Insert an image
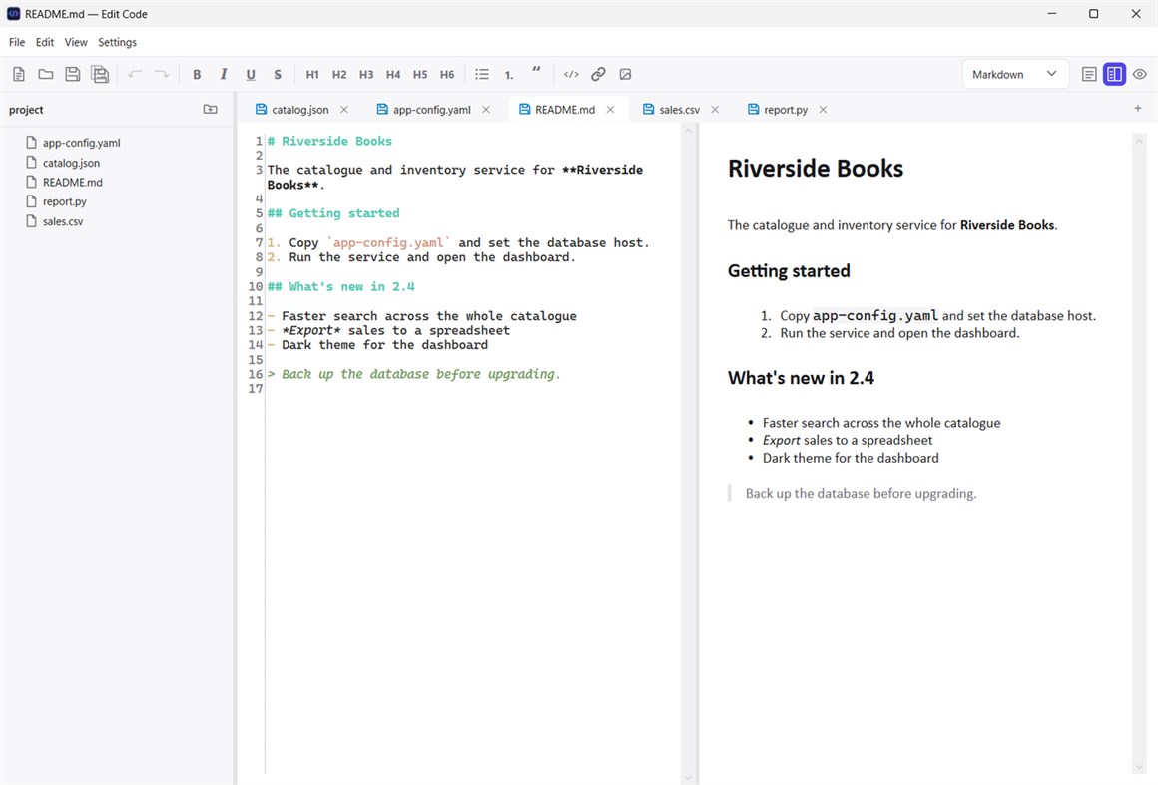Viewport: 1158px width, 785px height. click(x=625, y=74)
